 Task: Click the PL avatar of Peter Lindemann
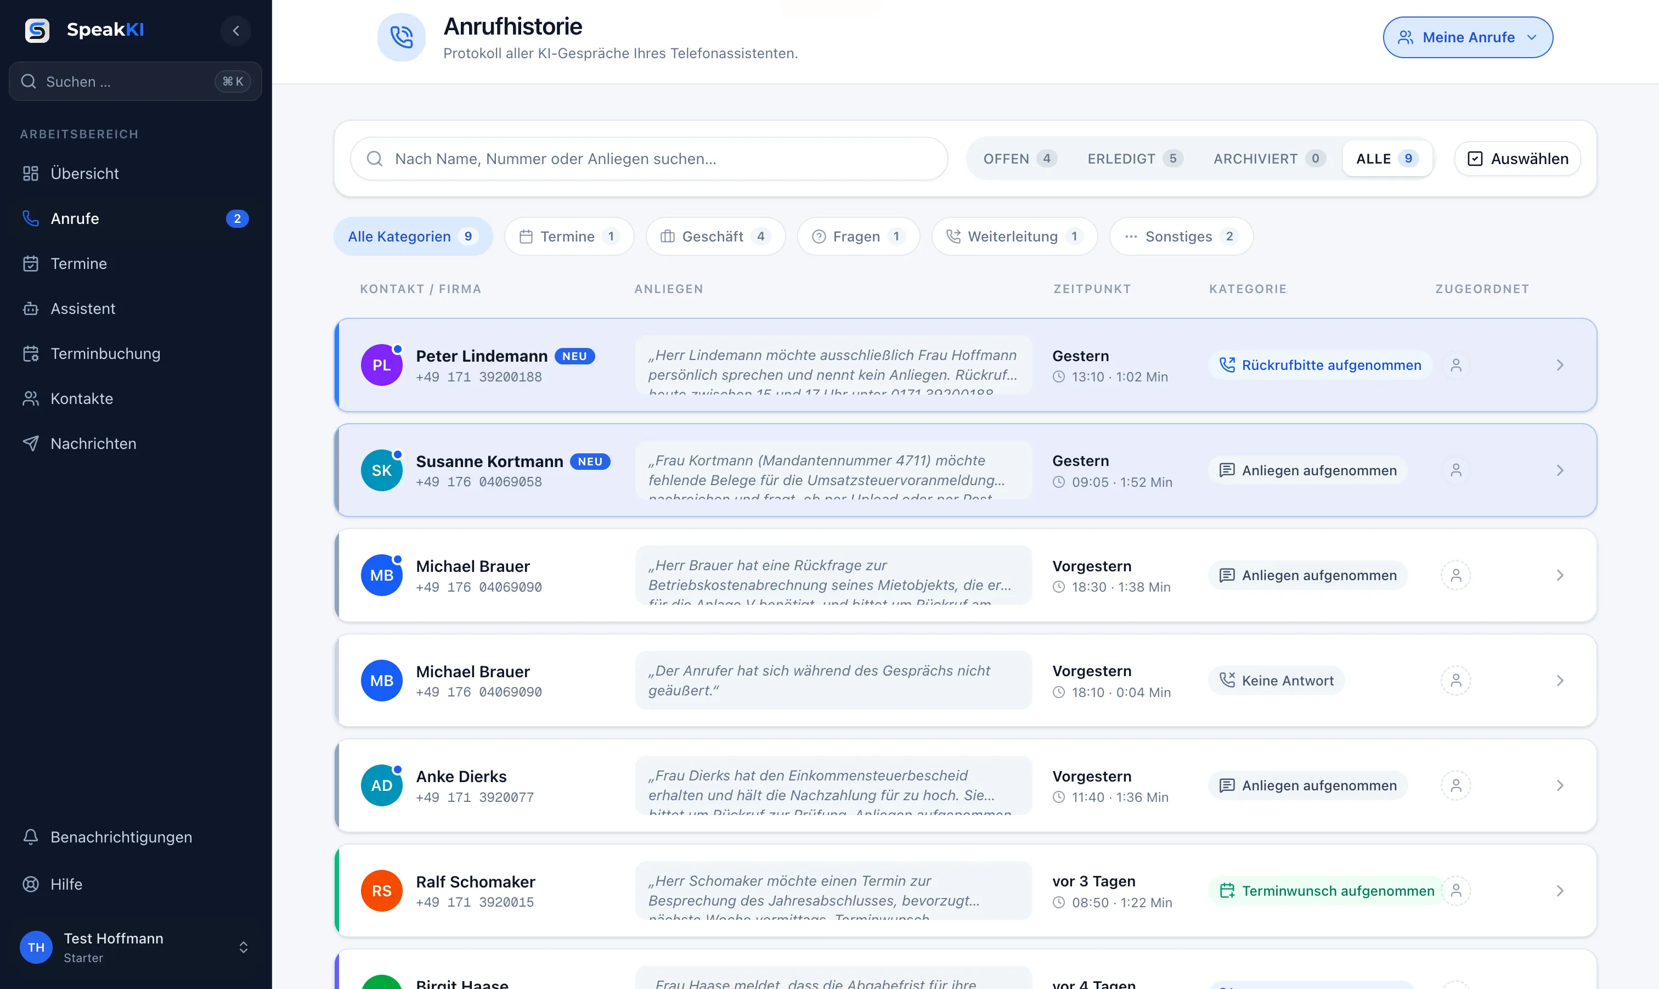(x=382, y=365)
